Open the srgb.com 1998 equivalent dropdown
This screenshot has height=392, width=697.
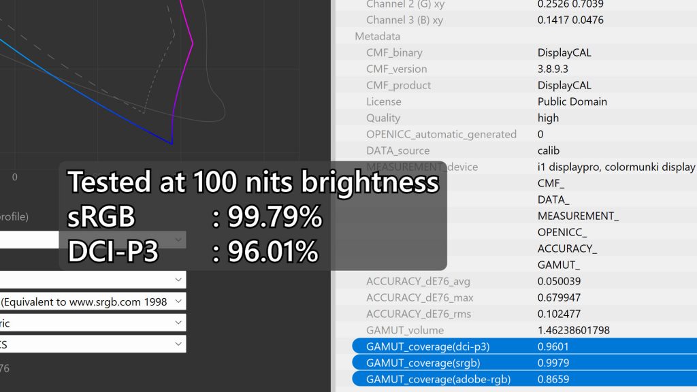[93, 301]
